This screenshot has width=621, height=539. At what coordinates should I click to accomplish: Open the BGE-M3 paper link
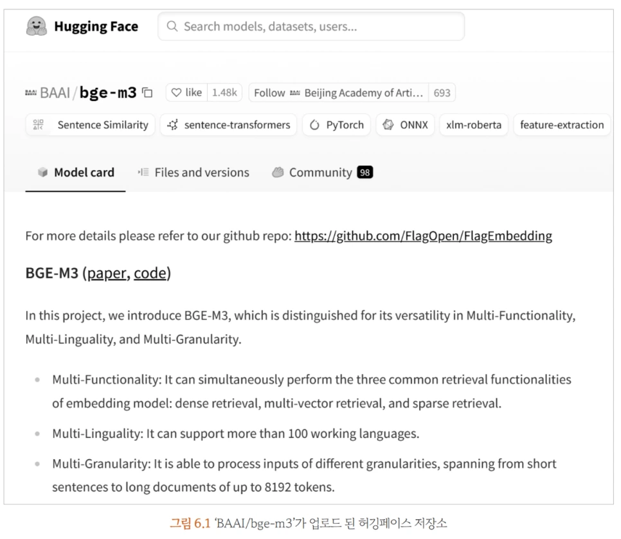click(105, 272)
